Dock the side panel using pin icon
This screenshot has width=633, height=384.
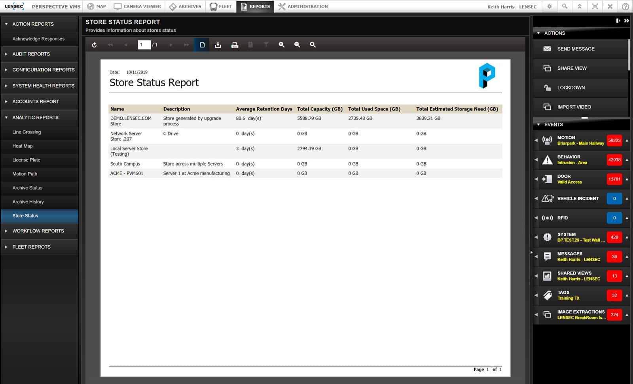(x=618, y=21)
